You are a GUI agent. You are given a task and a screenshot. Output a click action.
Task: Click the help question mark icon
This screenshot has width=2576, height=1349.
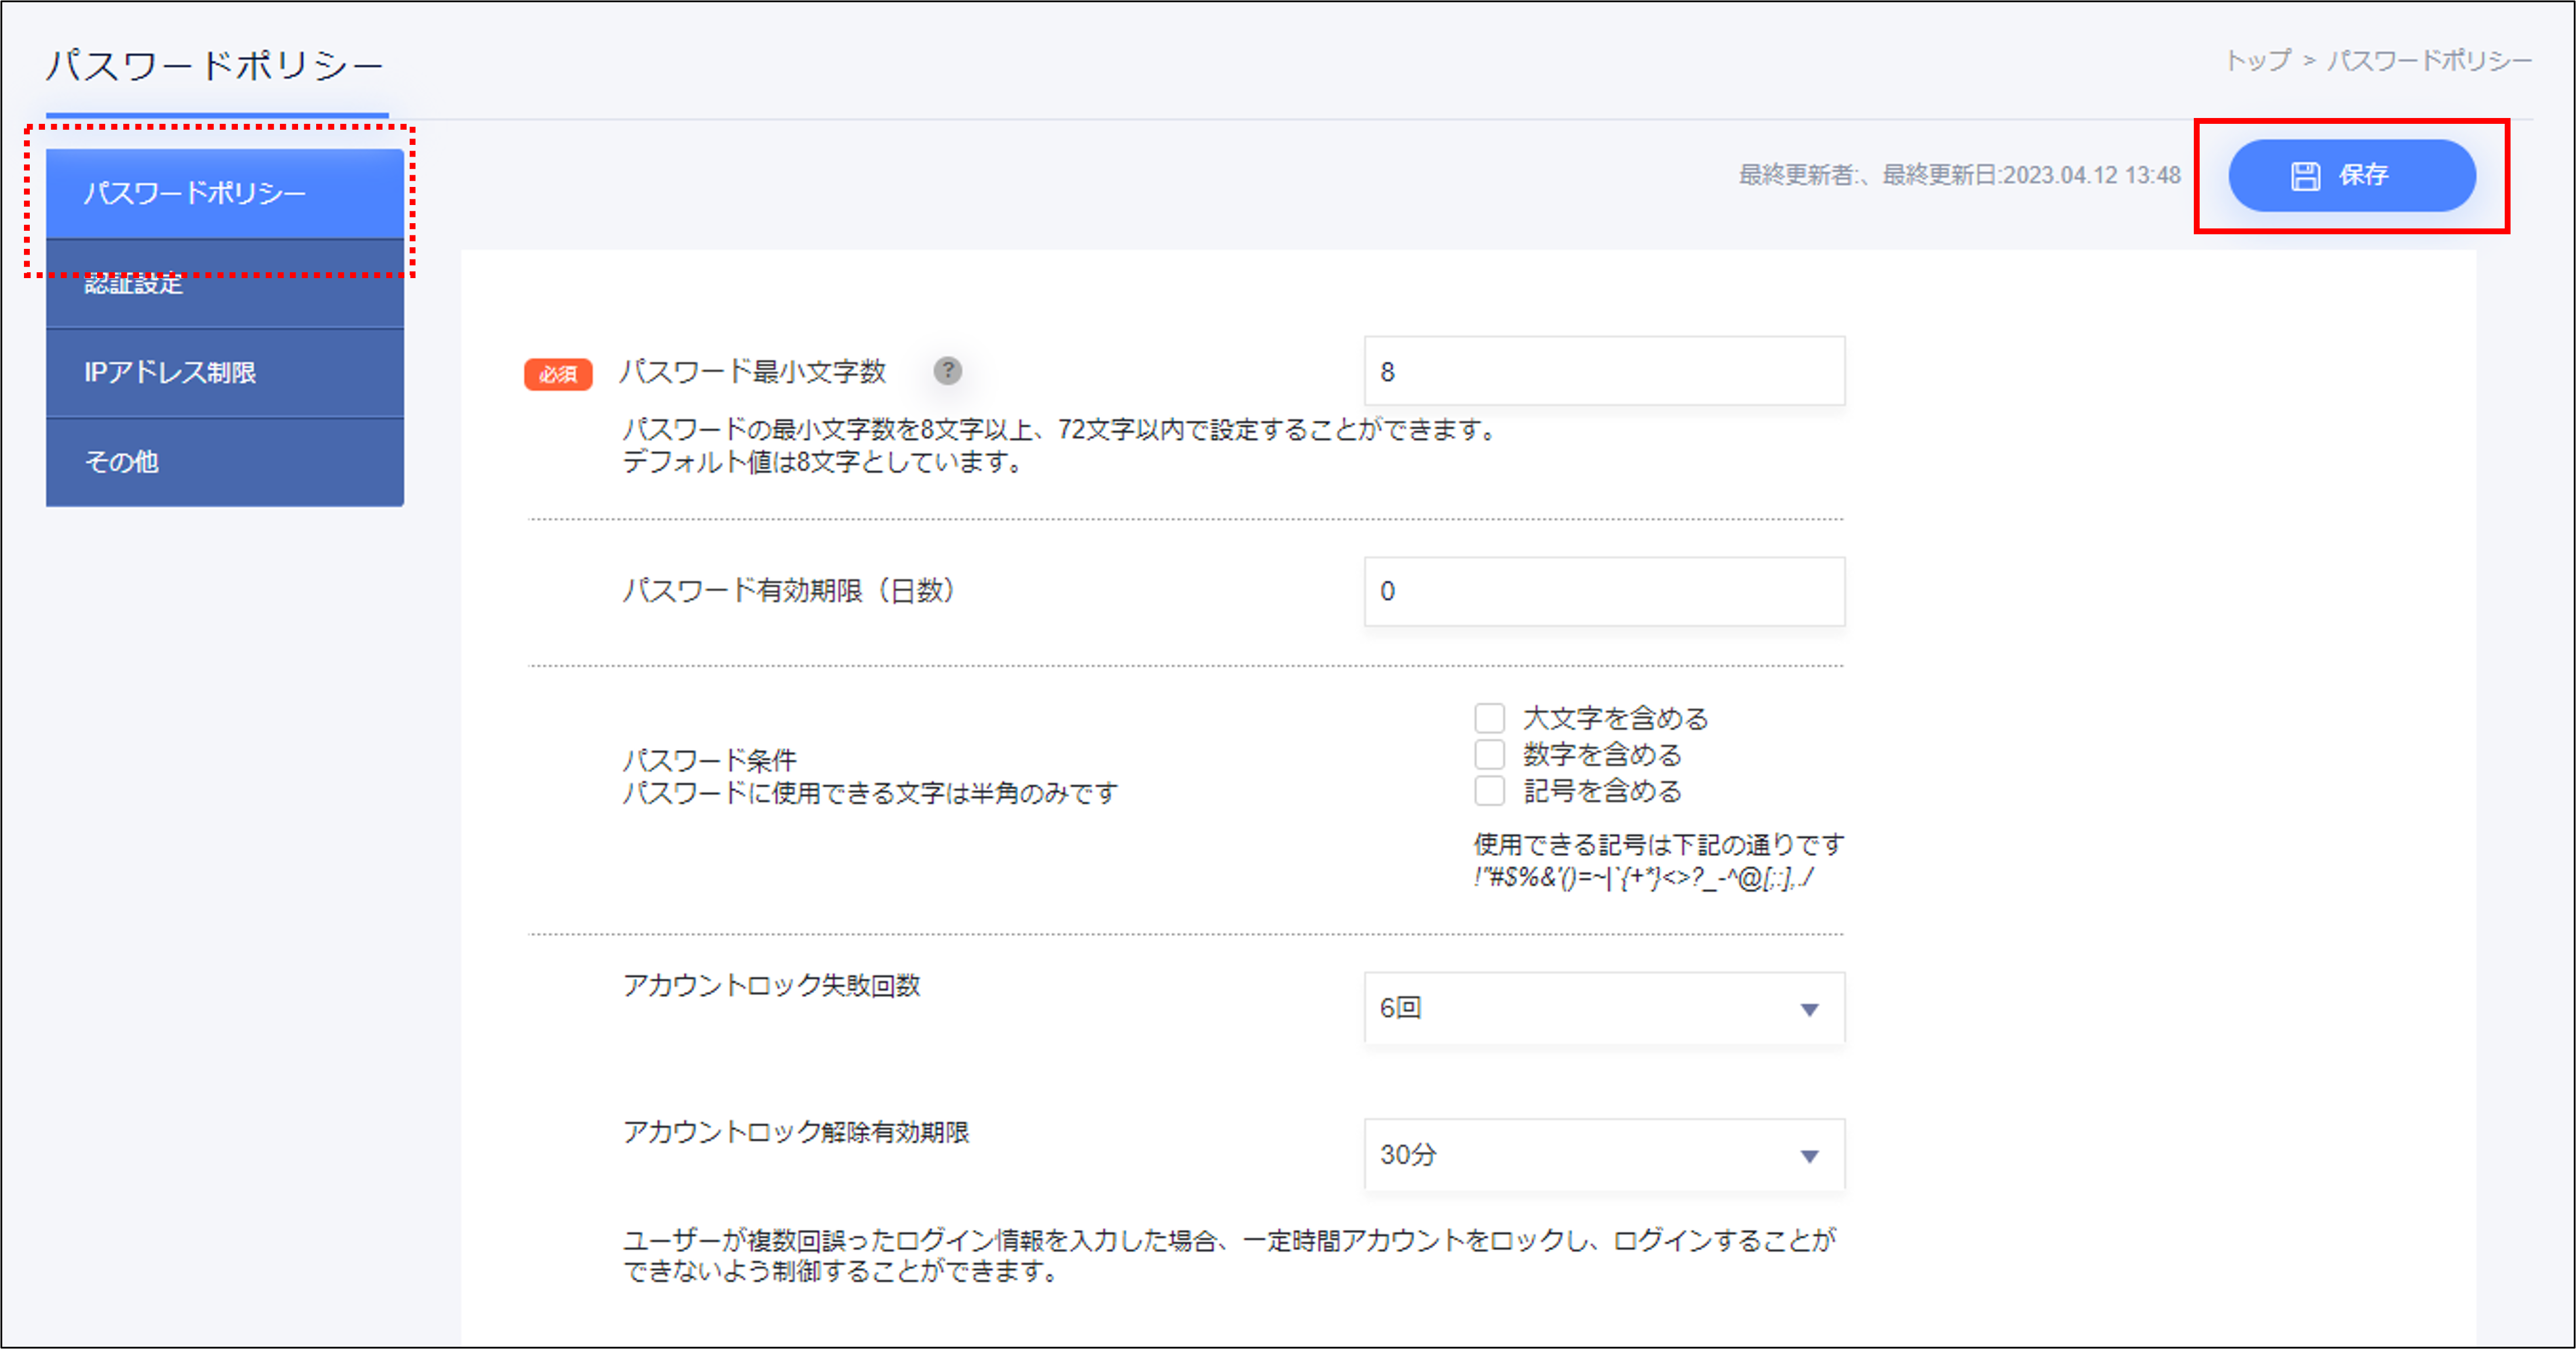pos(947,371)
